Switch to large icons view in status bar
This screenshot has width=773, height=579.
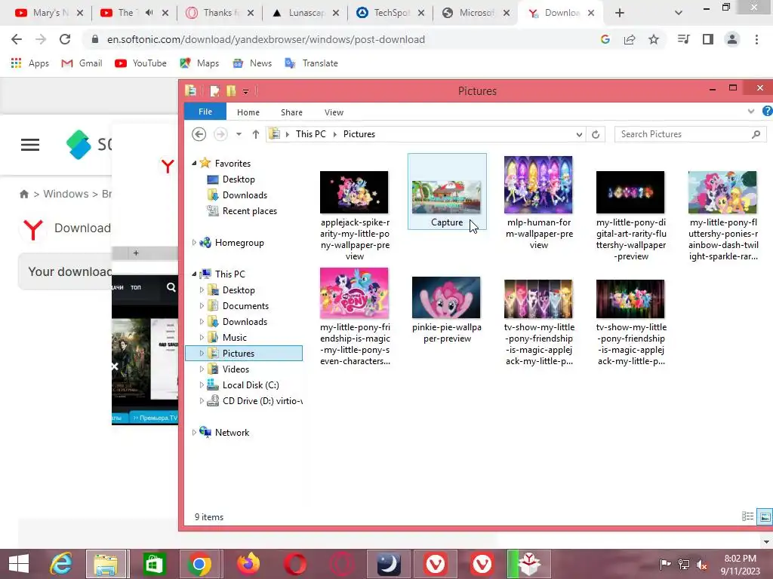pyautogui.click(x=765, y=516)
